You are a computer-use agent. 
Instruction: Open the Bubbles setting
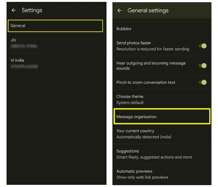tap(162, 29)
